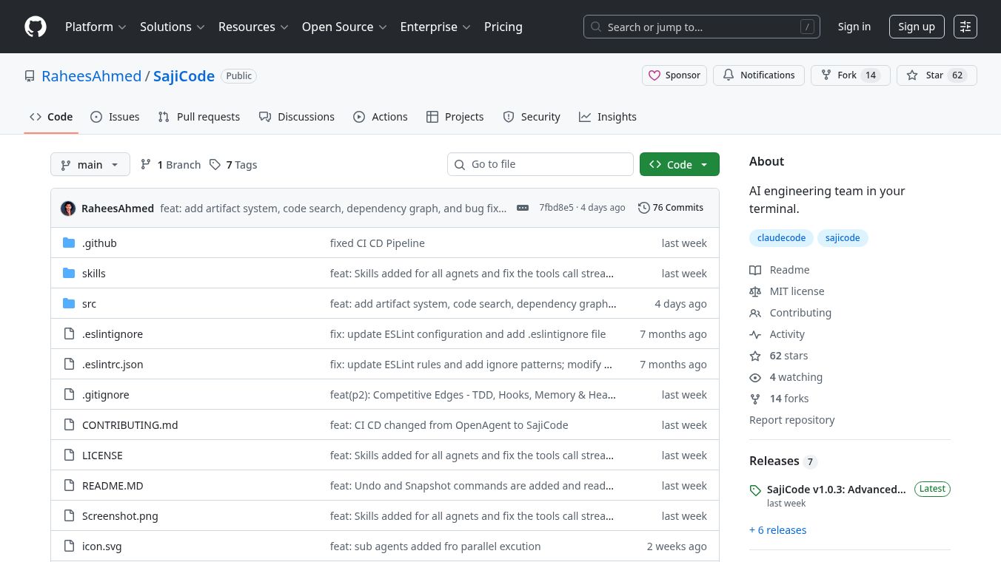Open the commit history clock icon

click(x=643, y=208)
